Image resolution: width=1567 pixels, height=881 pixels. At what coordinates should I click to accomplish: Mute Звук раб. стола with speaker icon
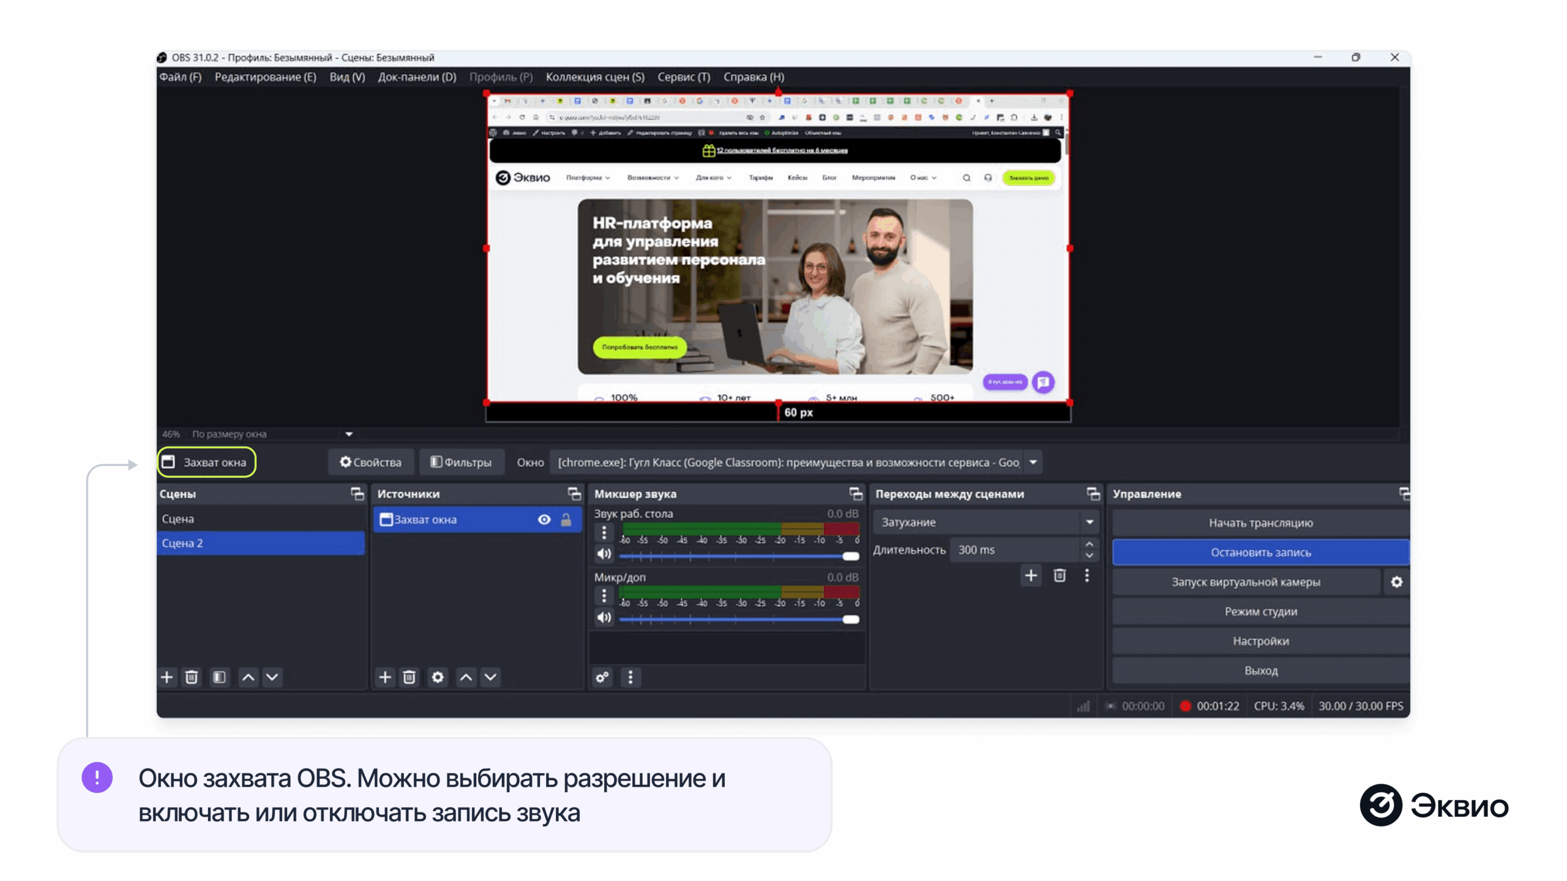604,554
